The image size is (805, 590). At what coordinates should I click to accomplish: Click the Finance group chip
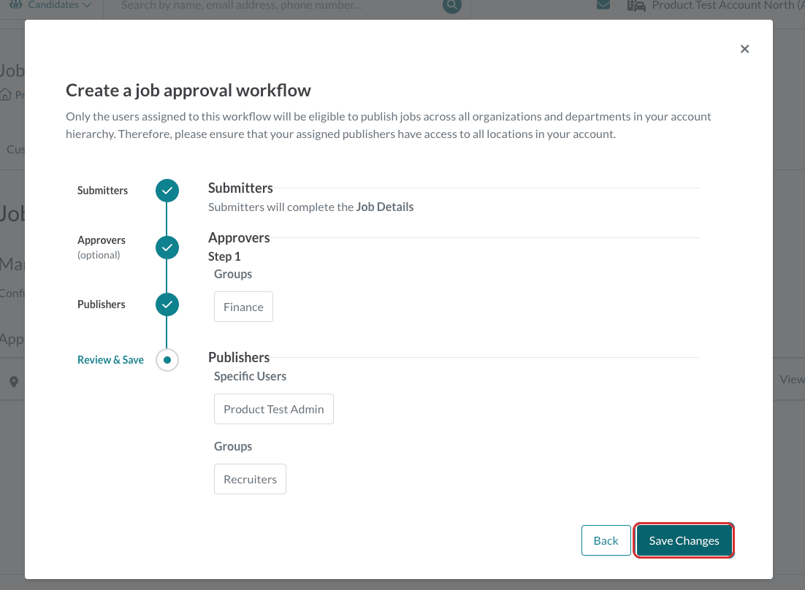point(243,307)
